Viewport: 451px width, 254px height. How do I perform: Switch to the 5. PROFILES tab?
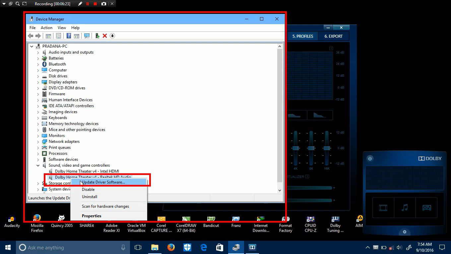tap(303, 36)
